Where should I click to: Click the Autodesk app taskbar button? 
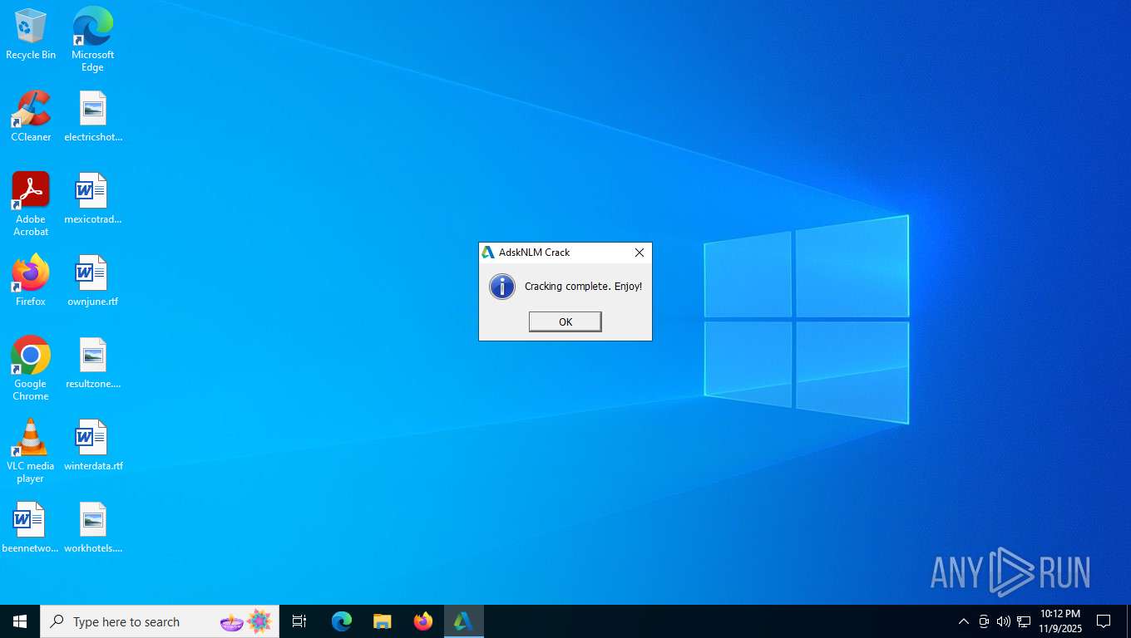point(463,621)
